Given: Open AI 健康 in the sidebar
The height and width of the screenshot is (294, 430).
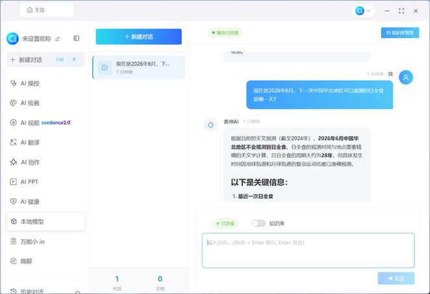Looking at the screenshot, I should coord(46,202).
